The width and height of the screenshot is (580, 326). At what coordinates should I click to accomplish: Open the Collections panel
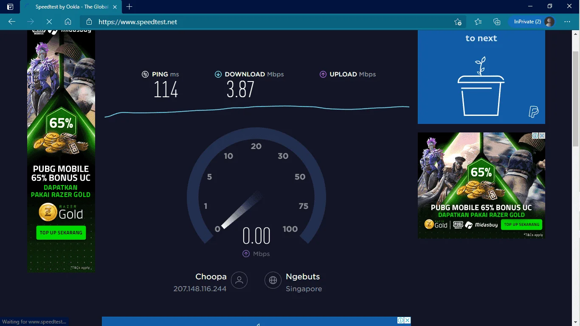tap(497, 22)
